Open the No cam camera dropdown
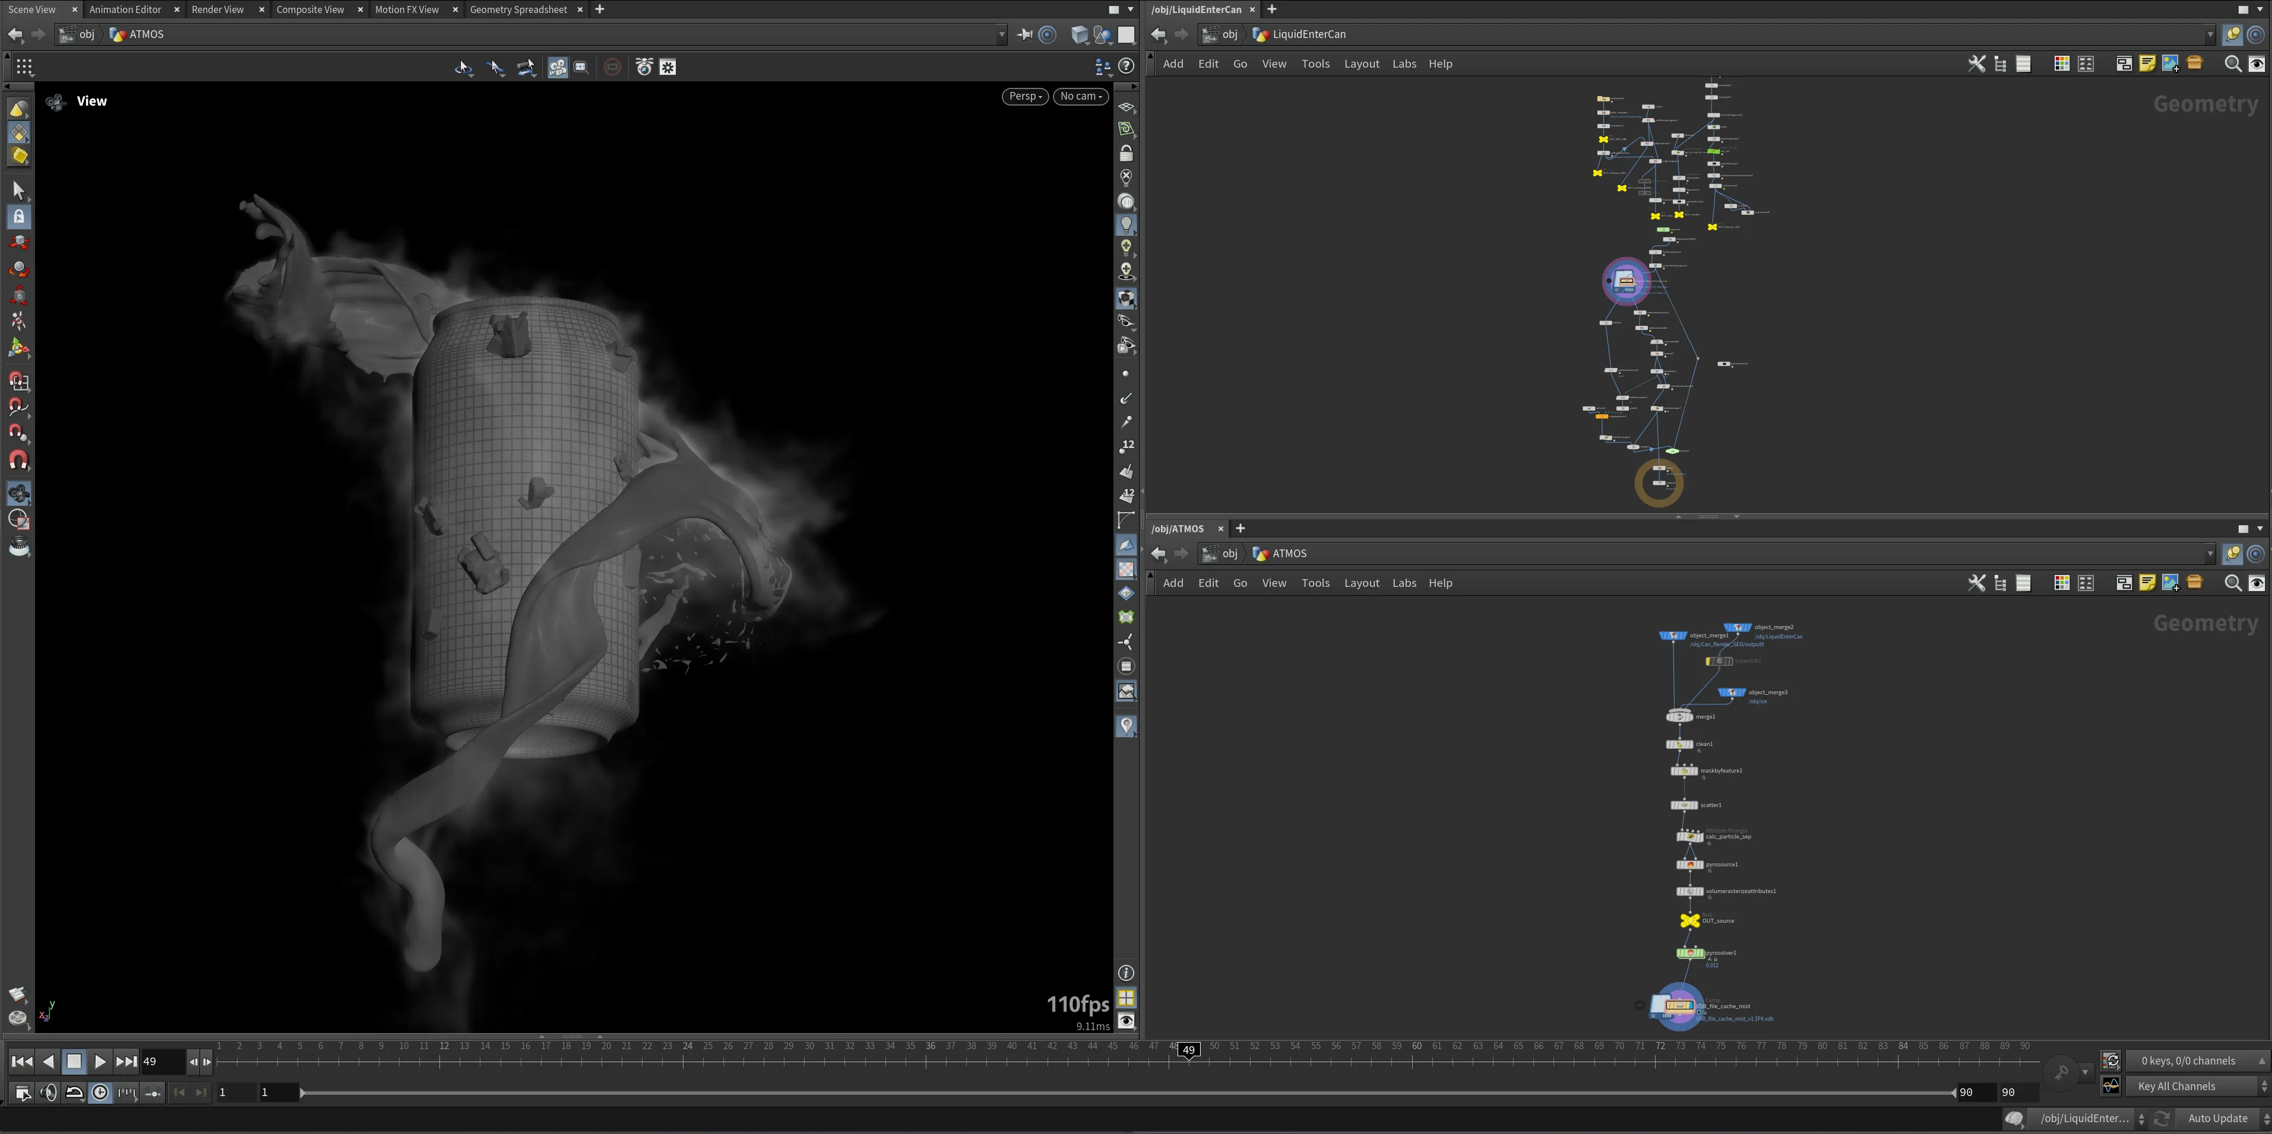Screen dimensions: 2272x1134 1081,96
